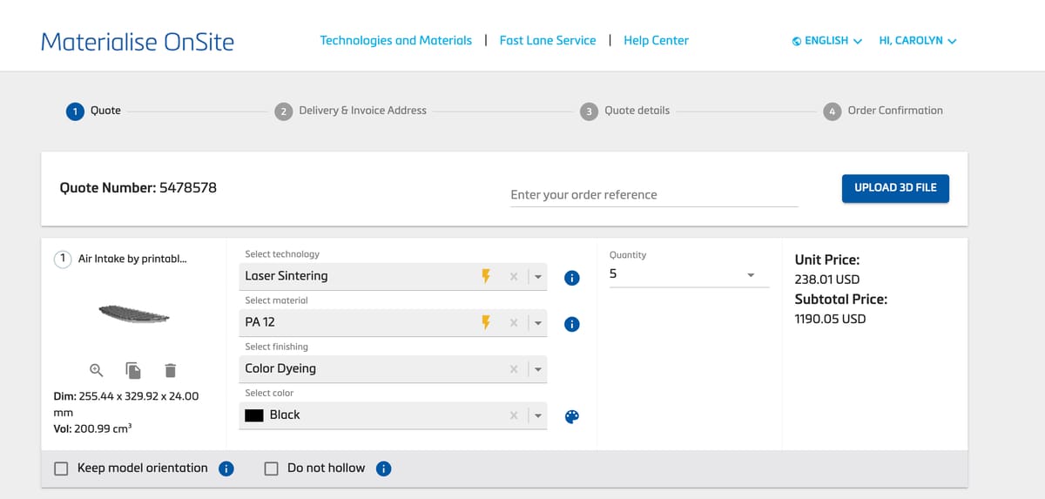Open the Quantity dropdown

point(689,274)
